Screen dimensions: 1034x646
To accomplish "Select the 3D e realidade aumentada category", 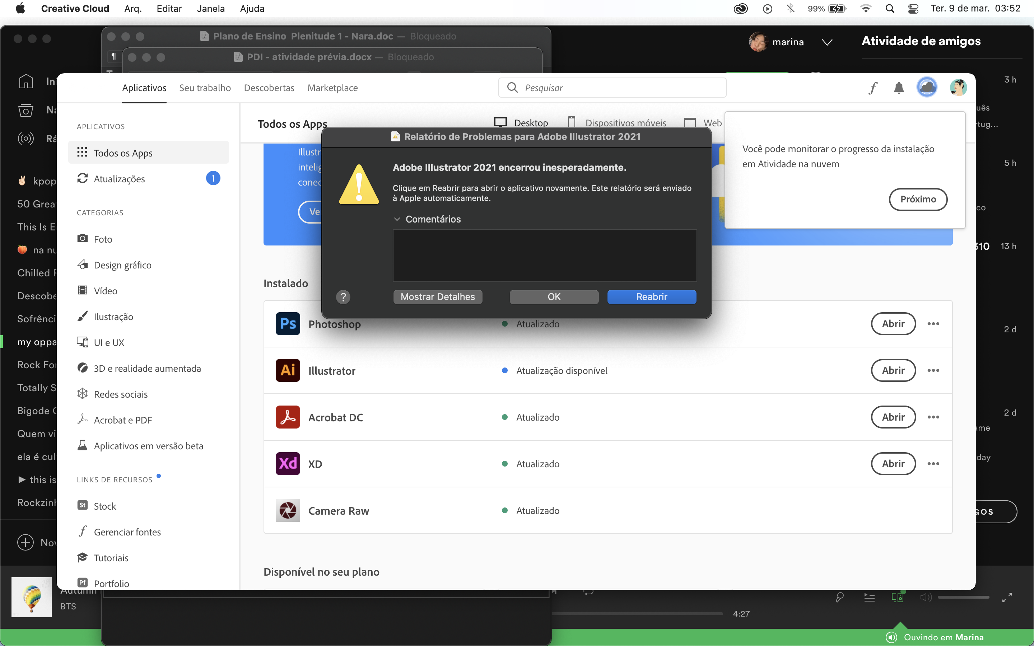I will pyautogui.click(x=148, y=368).
